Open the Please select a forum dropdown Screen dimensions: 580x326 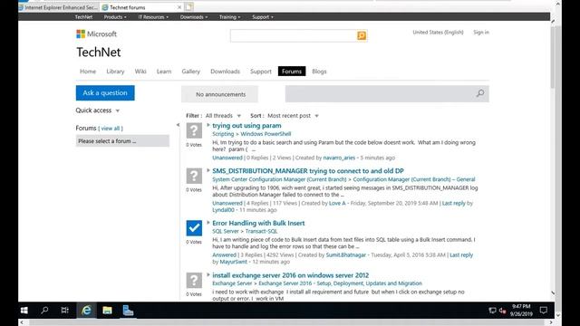(122, 141)
